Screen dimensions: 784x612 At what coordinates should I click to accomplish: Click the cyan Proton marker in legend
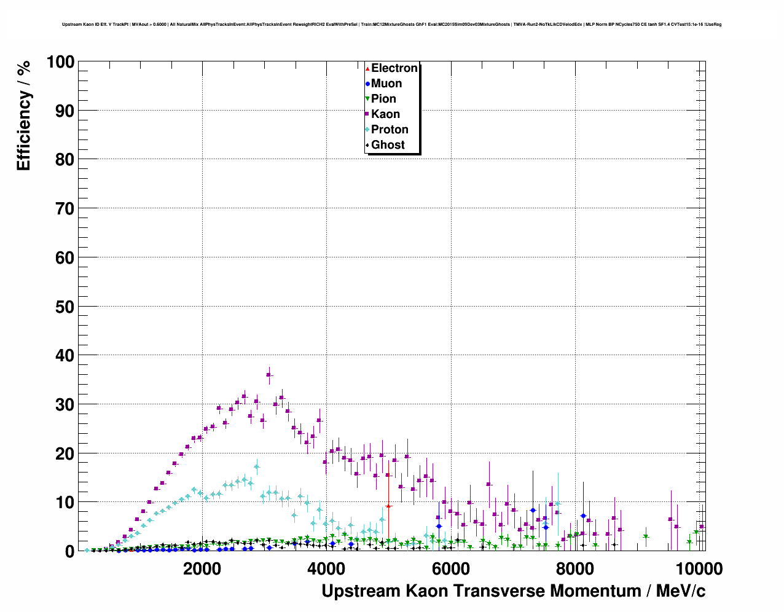(x=367, y=130)
